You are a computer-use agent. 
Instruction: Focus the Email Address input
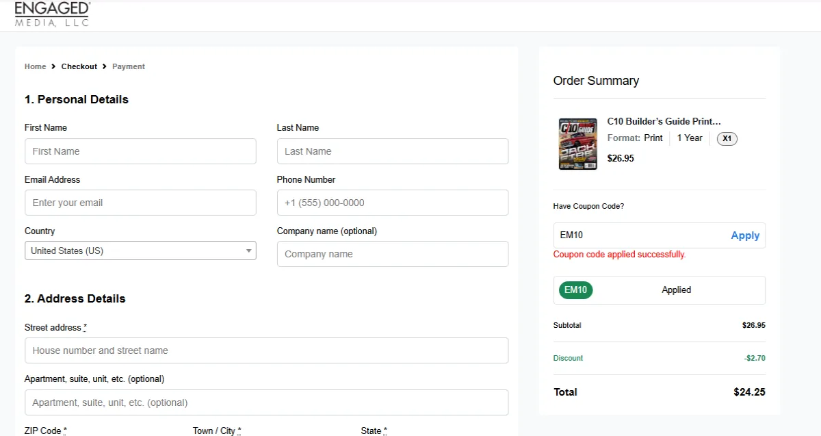140,203
